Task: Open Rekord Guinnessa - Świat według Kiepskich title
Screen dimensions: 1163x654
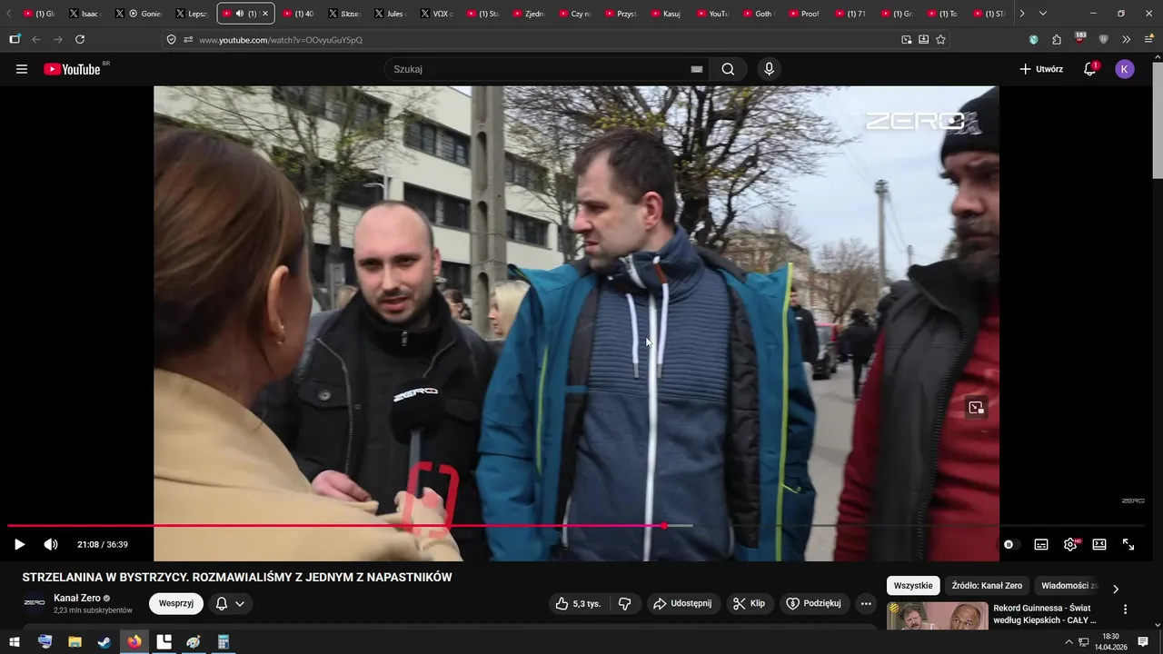Action: pyautogui.click(x=1045, y=614)
